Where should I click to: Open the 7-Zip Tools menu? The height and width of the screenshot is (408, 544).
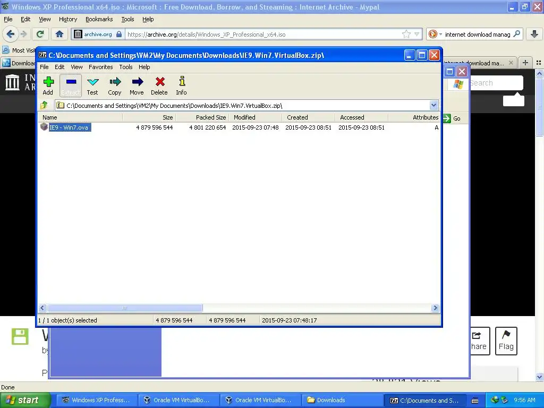point(125,67)
